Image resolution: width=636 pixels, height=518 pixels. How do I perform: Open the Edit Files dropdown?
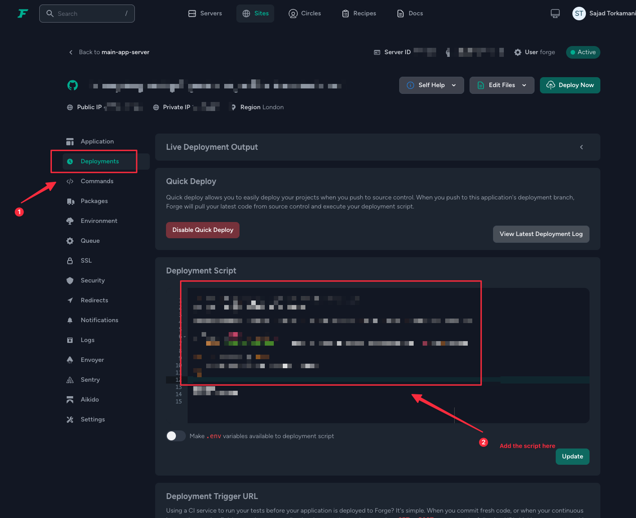[502, 85]
